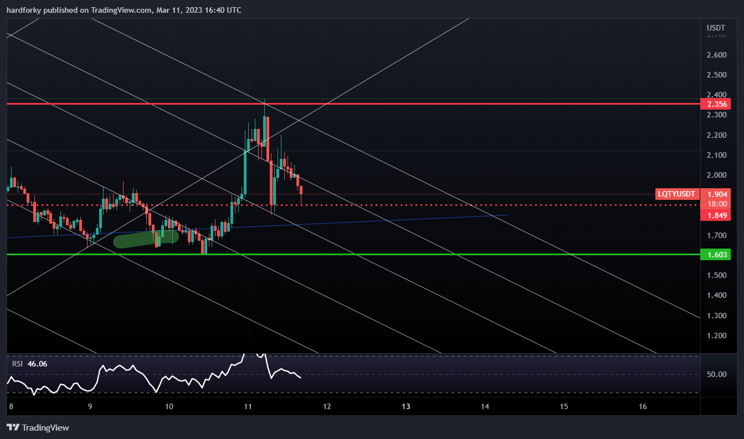Image resolution: width=744 pixels, height=439 pixels.
Task: Click the 1.700 price scale label
Action: 717,235
